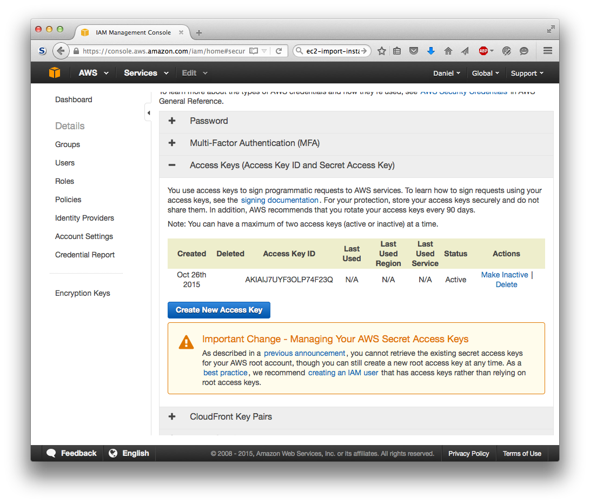
Task: Open the Privacy Policy footer link
Action: 468,454
